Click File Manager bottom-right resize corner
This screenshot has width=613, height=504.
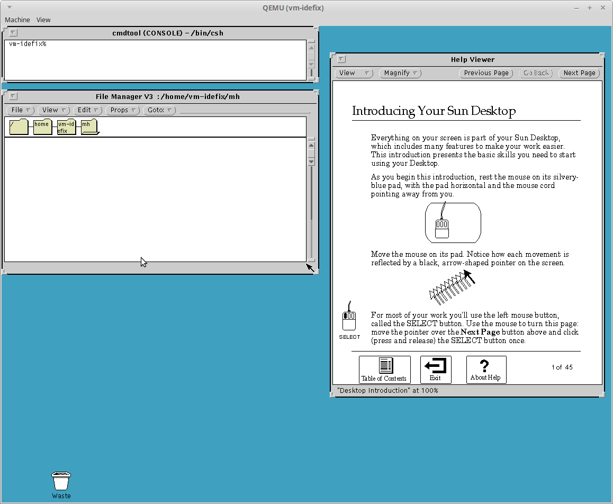tap(316, 271)
